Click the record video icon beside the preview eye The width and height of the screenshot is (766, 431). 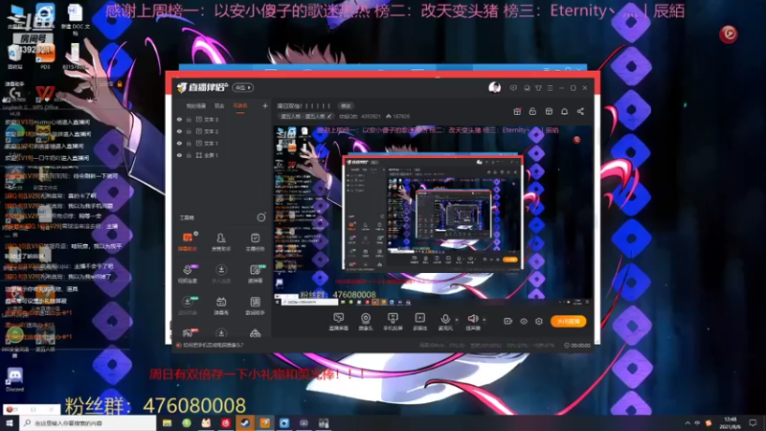tap(507, 321)
